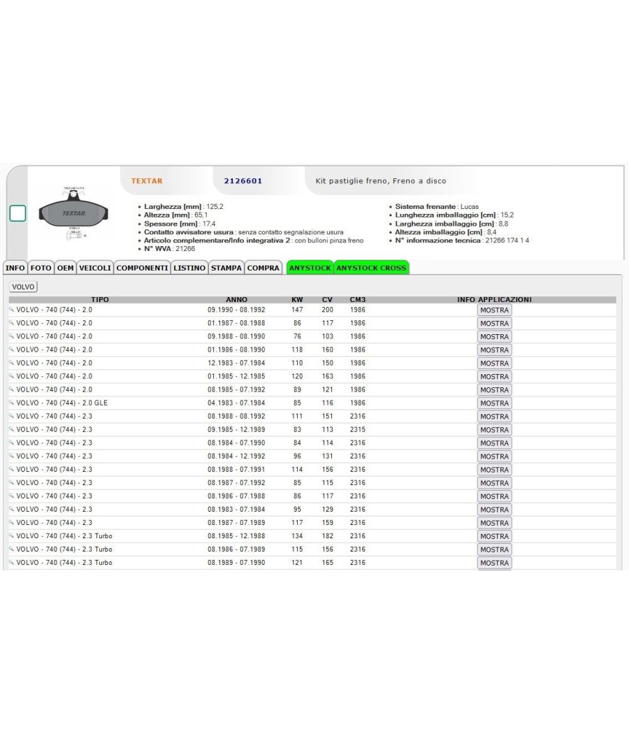The width and height of the screenshot is (629, 734).
Task: Switch to the INFO tab
Action: [x=15, y=268]
